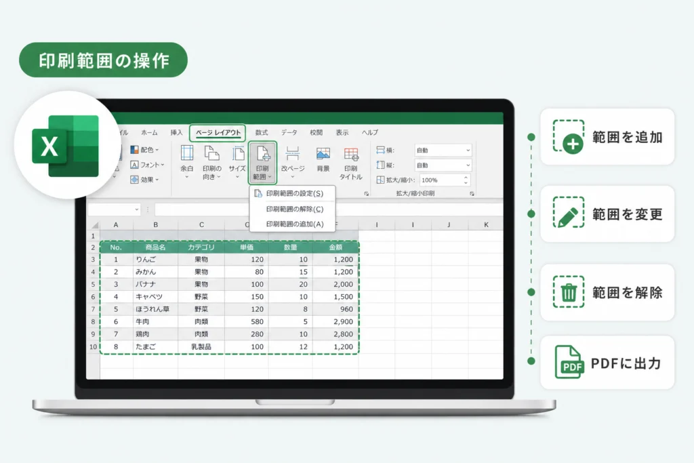Open the データ tab
This screenshot has height=463, width=694.
pyautogui.click(x=289, y=132)
